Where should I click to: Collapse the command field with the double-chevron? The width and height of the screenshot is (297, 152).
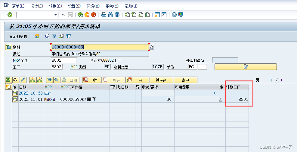click(x=63, y=15)
